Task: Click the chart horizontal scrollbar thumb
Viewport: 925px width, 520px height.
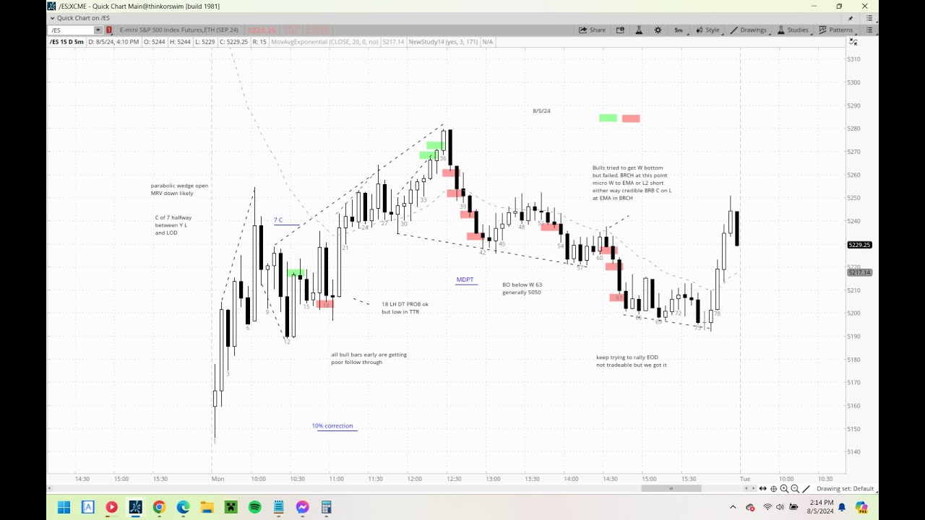Action: [x=671, y=489]
